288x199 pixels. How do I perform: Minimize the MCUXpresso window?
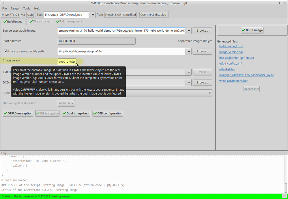(x=274, y=3)
